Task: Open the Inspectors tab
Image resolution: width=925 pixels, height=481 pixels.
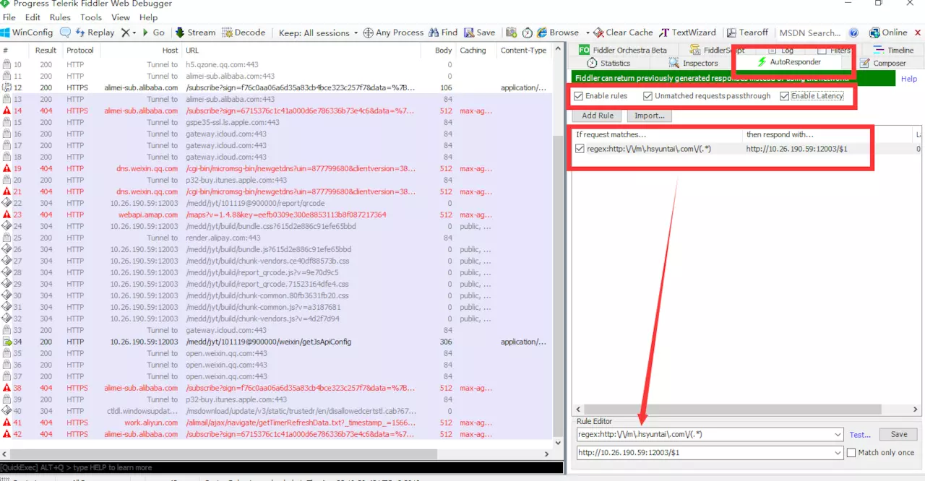Action: [x=693, y=64]
